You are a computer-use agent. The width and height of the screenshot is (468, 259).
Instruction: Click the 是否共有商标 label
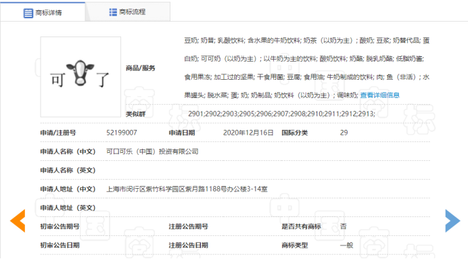301,227
